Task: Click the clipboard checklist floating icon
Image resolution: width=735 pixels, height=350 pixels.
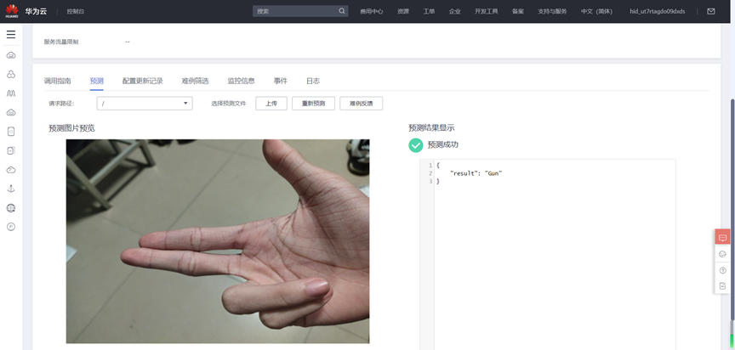Action: click(722, 286)
